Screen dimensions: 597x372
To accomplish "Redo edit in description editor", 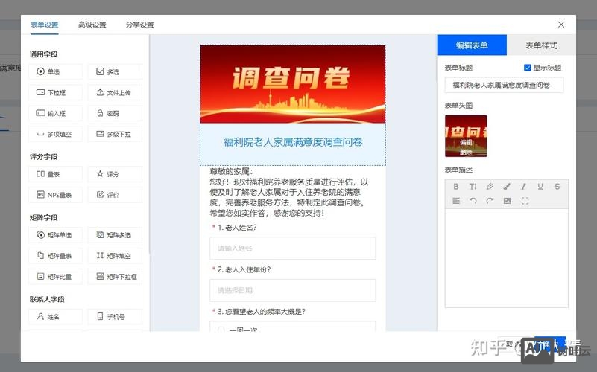I will point(490,201).
